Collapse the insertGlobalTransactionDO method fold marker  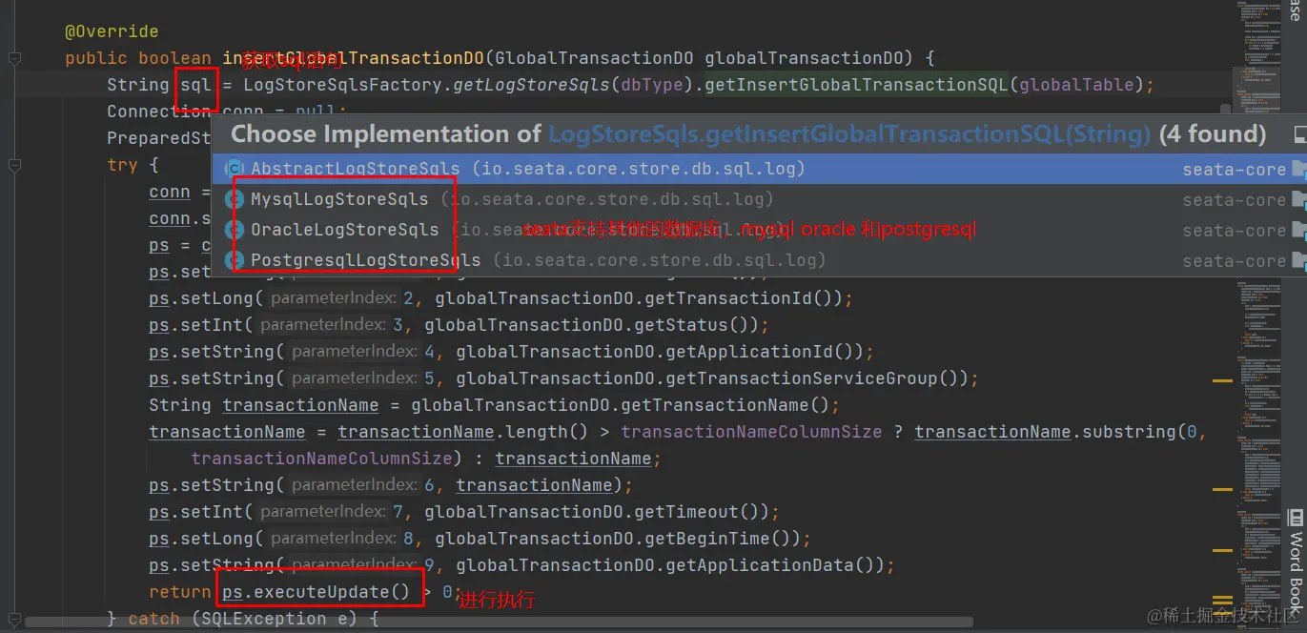(14, 58)
